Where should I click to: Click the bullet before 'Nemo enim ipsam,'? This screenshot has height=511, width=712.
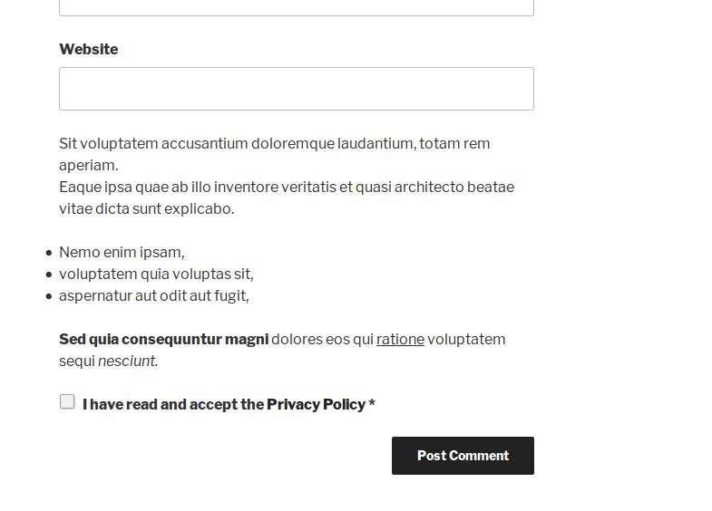pyautogui.click(x=49, y=254)
